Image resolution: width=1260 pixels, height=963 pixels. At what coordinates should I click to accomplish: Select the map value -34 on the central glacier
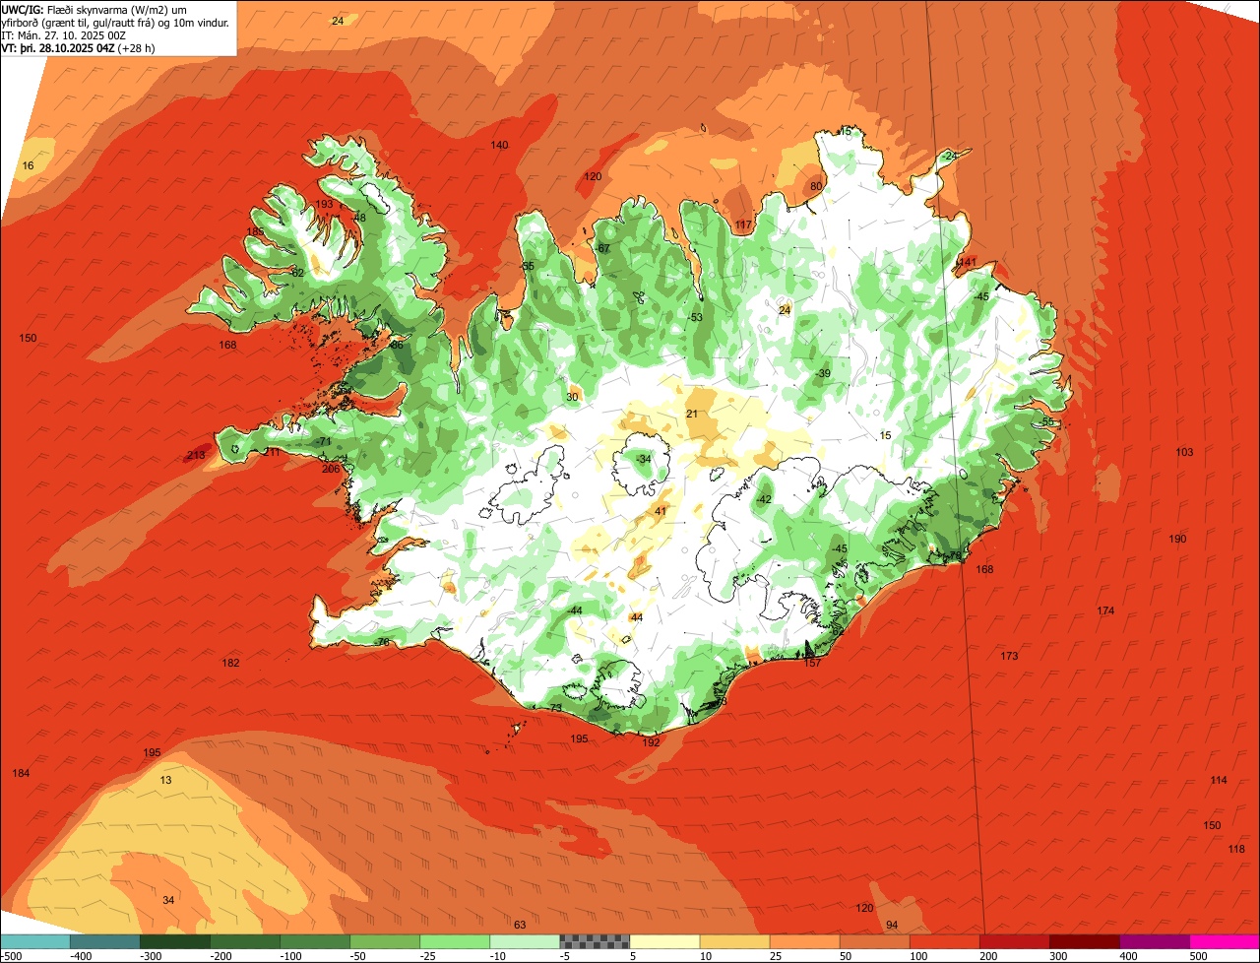(x=643, y=459)
